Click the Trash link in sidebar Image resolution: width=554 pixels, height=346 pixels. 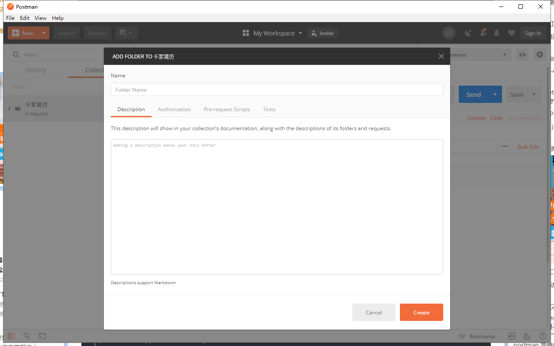[x=19, y=87]
